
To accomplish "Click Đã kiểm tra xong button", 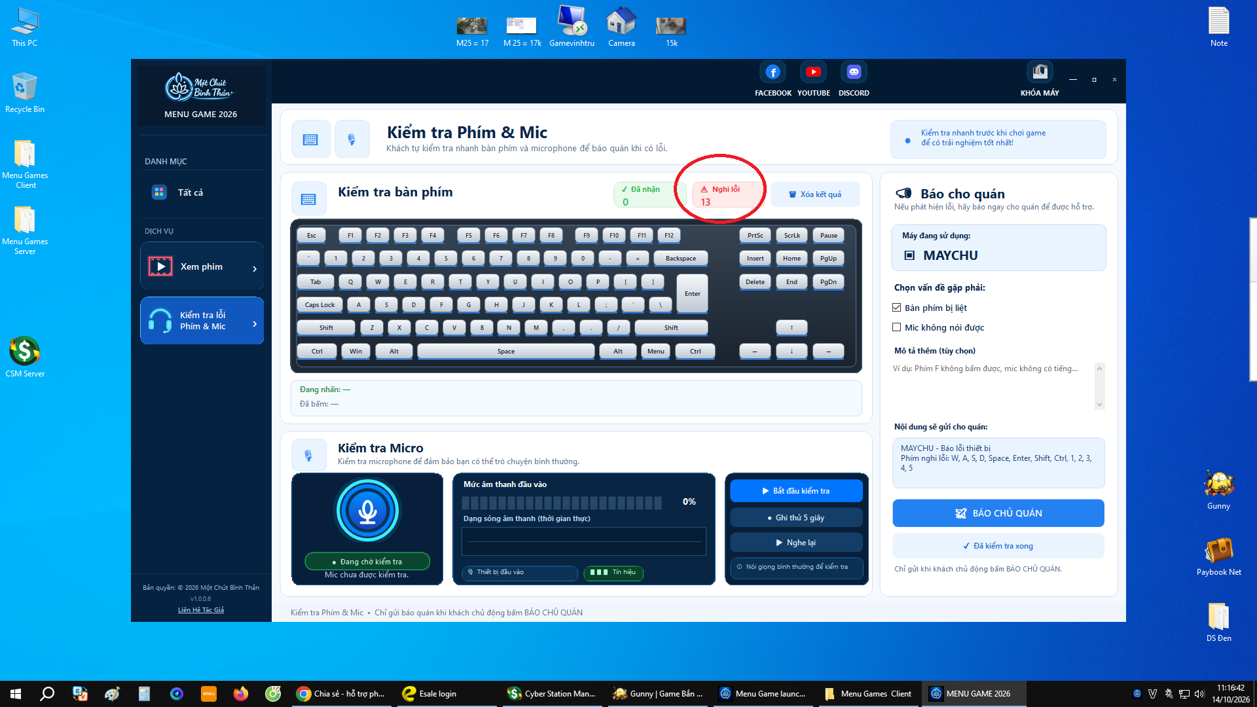I will click(x=998, y=546).
